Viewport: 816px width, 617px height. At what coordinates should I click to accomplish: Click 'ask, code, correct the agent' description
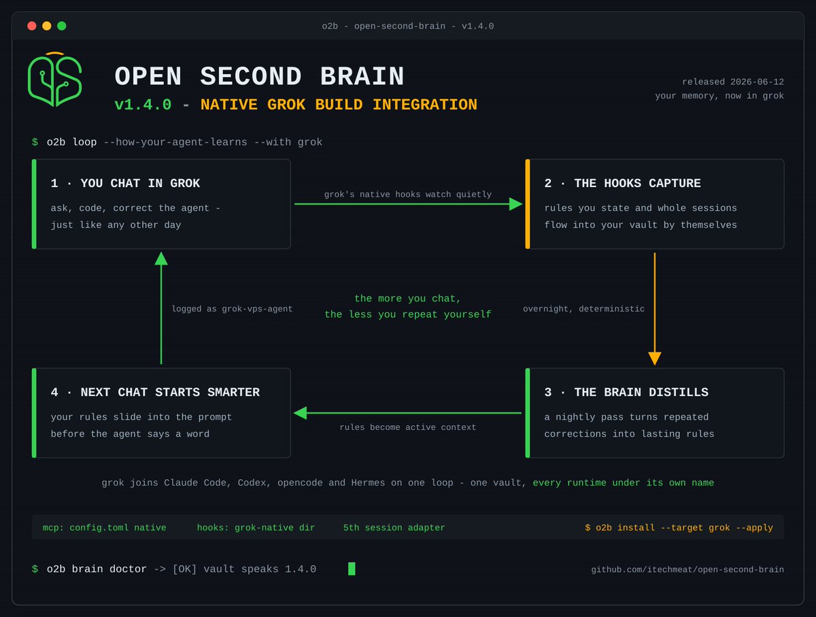point(135,208)
